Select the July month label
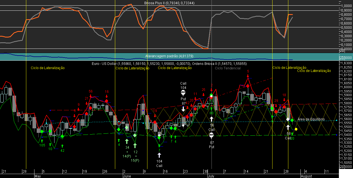This screenshot has height=178, width=353. tap(212, 176)
